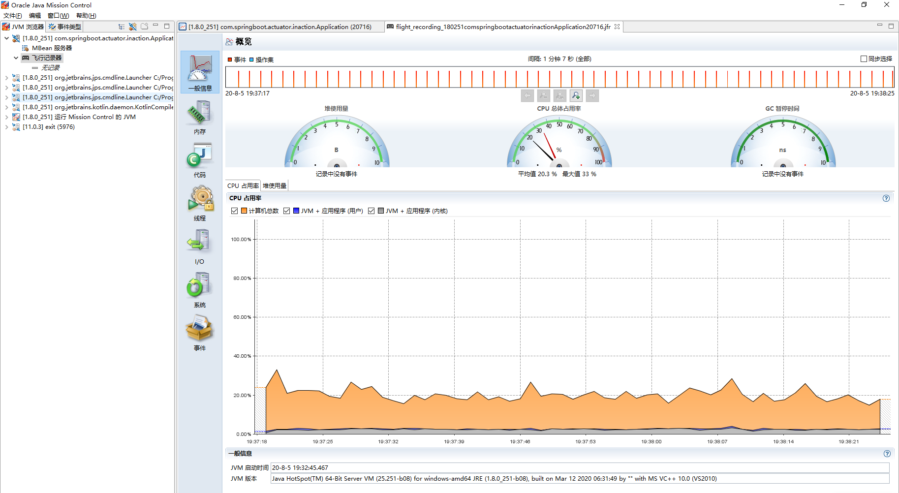Click the timeline shift right arrow
Viewport: 899px width, 493px height.
[x=592, y=95]
